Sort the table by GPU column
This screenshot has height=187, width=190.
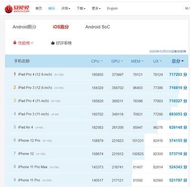tap(117, 61)
